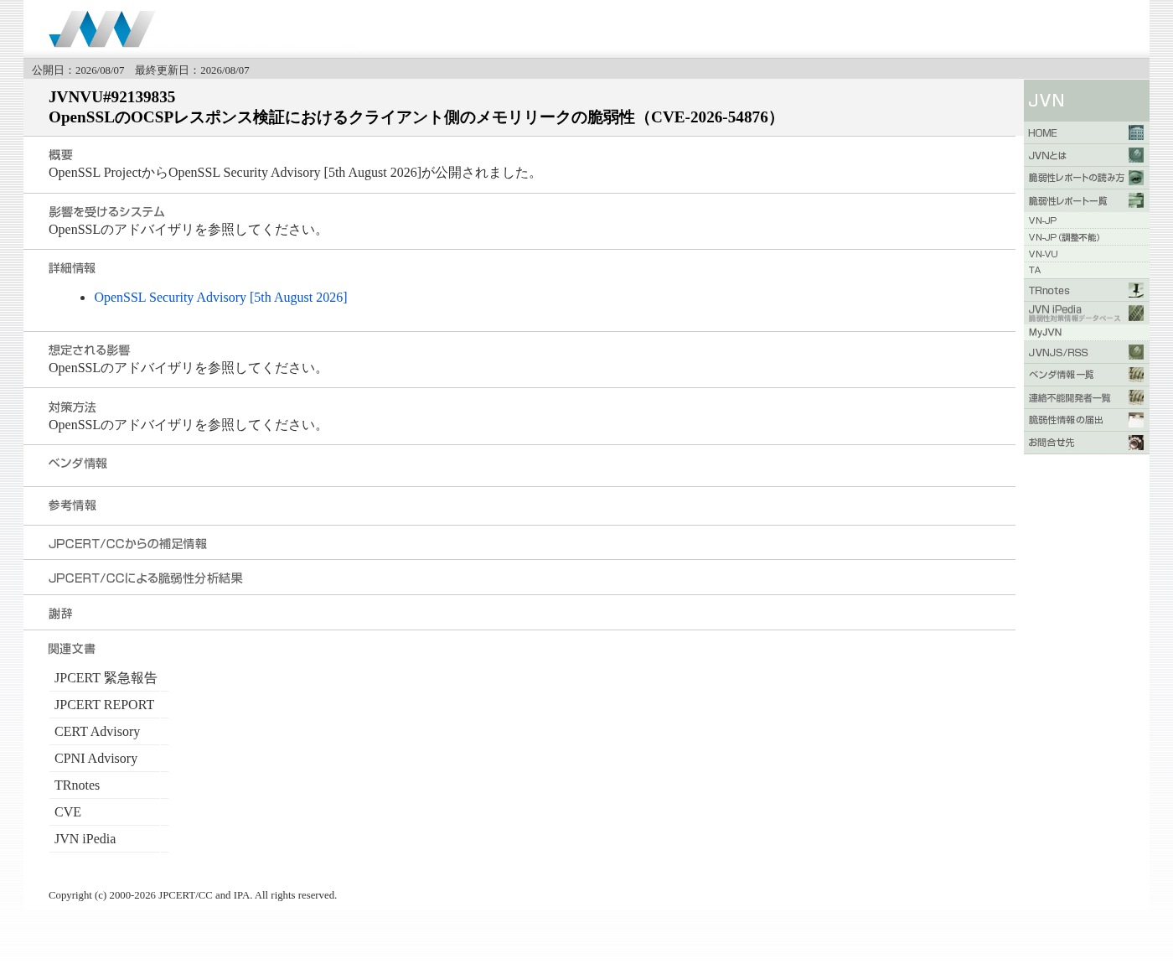Image resolution: width=1173 pixels, height=964 pixels.
Task: Click the 公開日：2026/08/07 date text
Action: click(x=78, y=70)
